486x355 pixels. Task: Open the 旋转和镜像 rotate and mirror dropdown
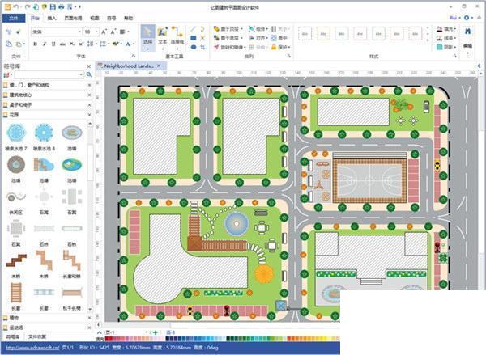tap(230, 47)
